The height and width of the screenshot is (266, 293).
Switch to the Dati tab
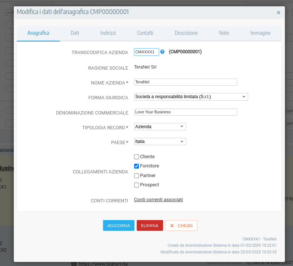[x=75, y=33]
